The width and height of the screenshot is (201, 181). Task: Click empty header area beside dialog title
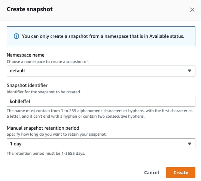(121, 10)
